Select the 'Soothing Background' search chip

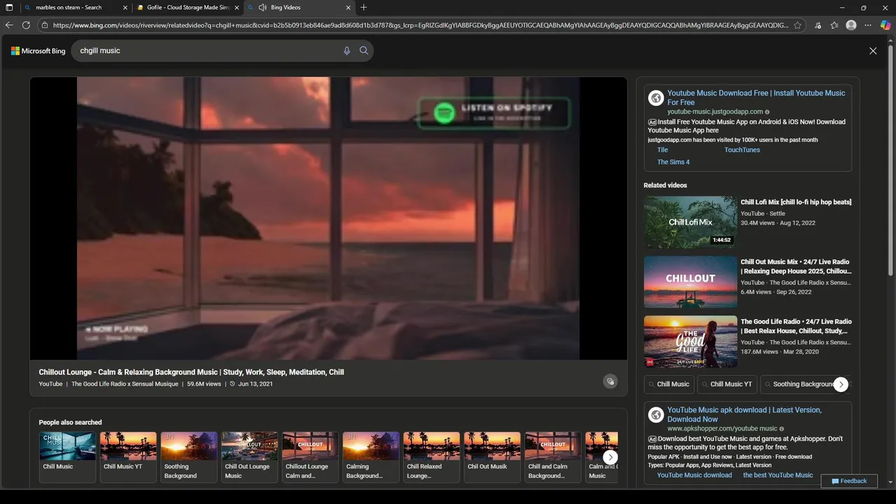click(804, 384)
